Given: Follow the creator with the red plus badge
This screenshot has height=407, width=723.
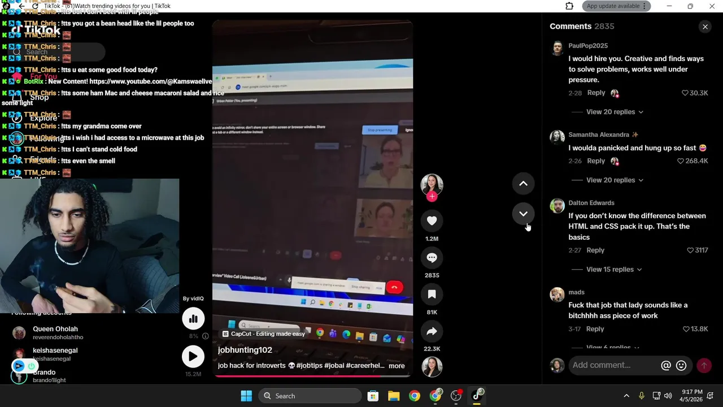Looking at the screenshot, I should pos(432,196).
